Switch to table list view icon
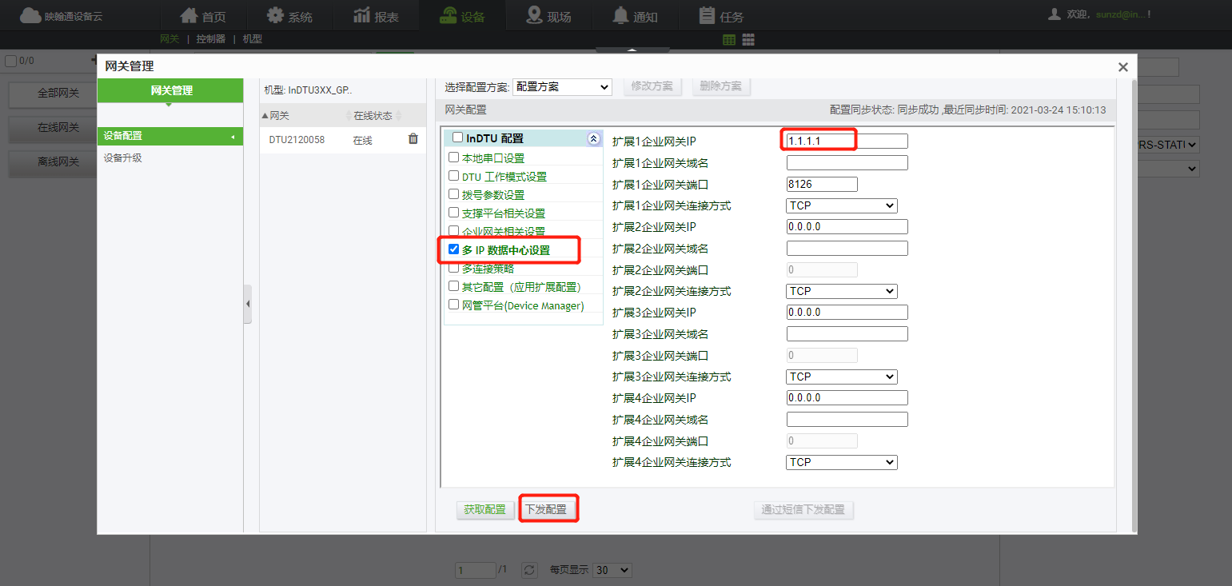This screenshot has height=586, width=1232. pos(729,39)
